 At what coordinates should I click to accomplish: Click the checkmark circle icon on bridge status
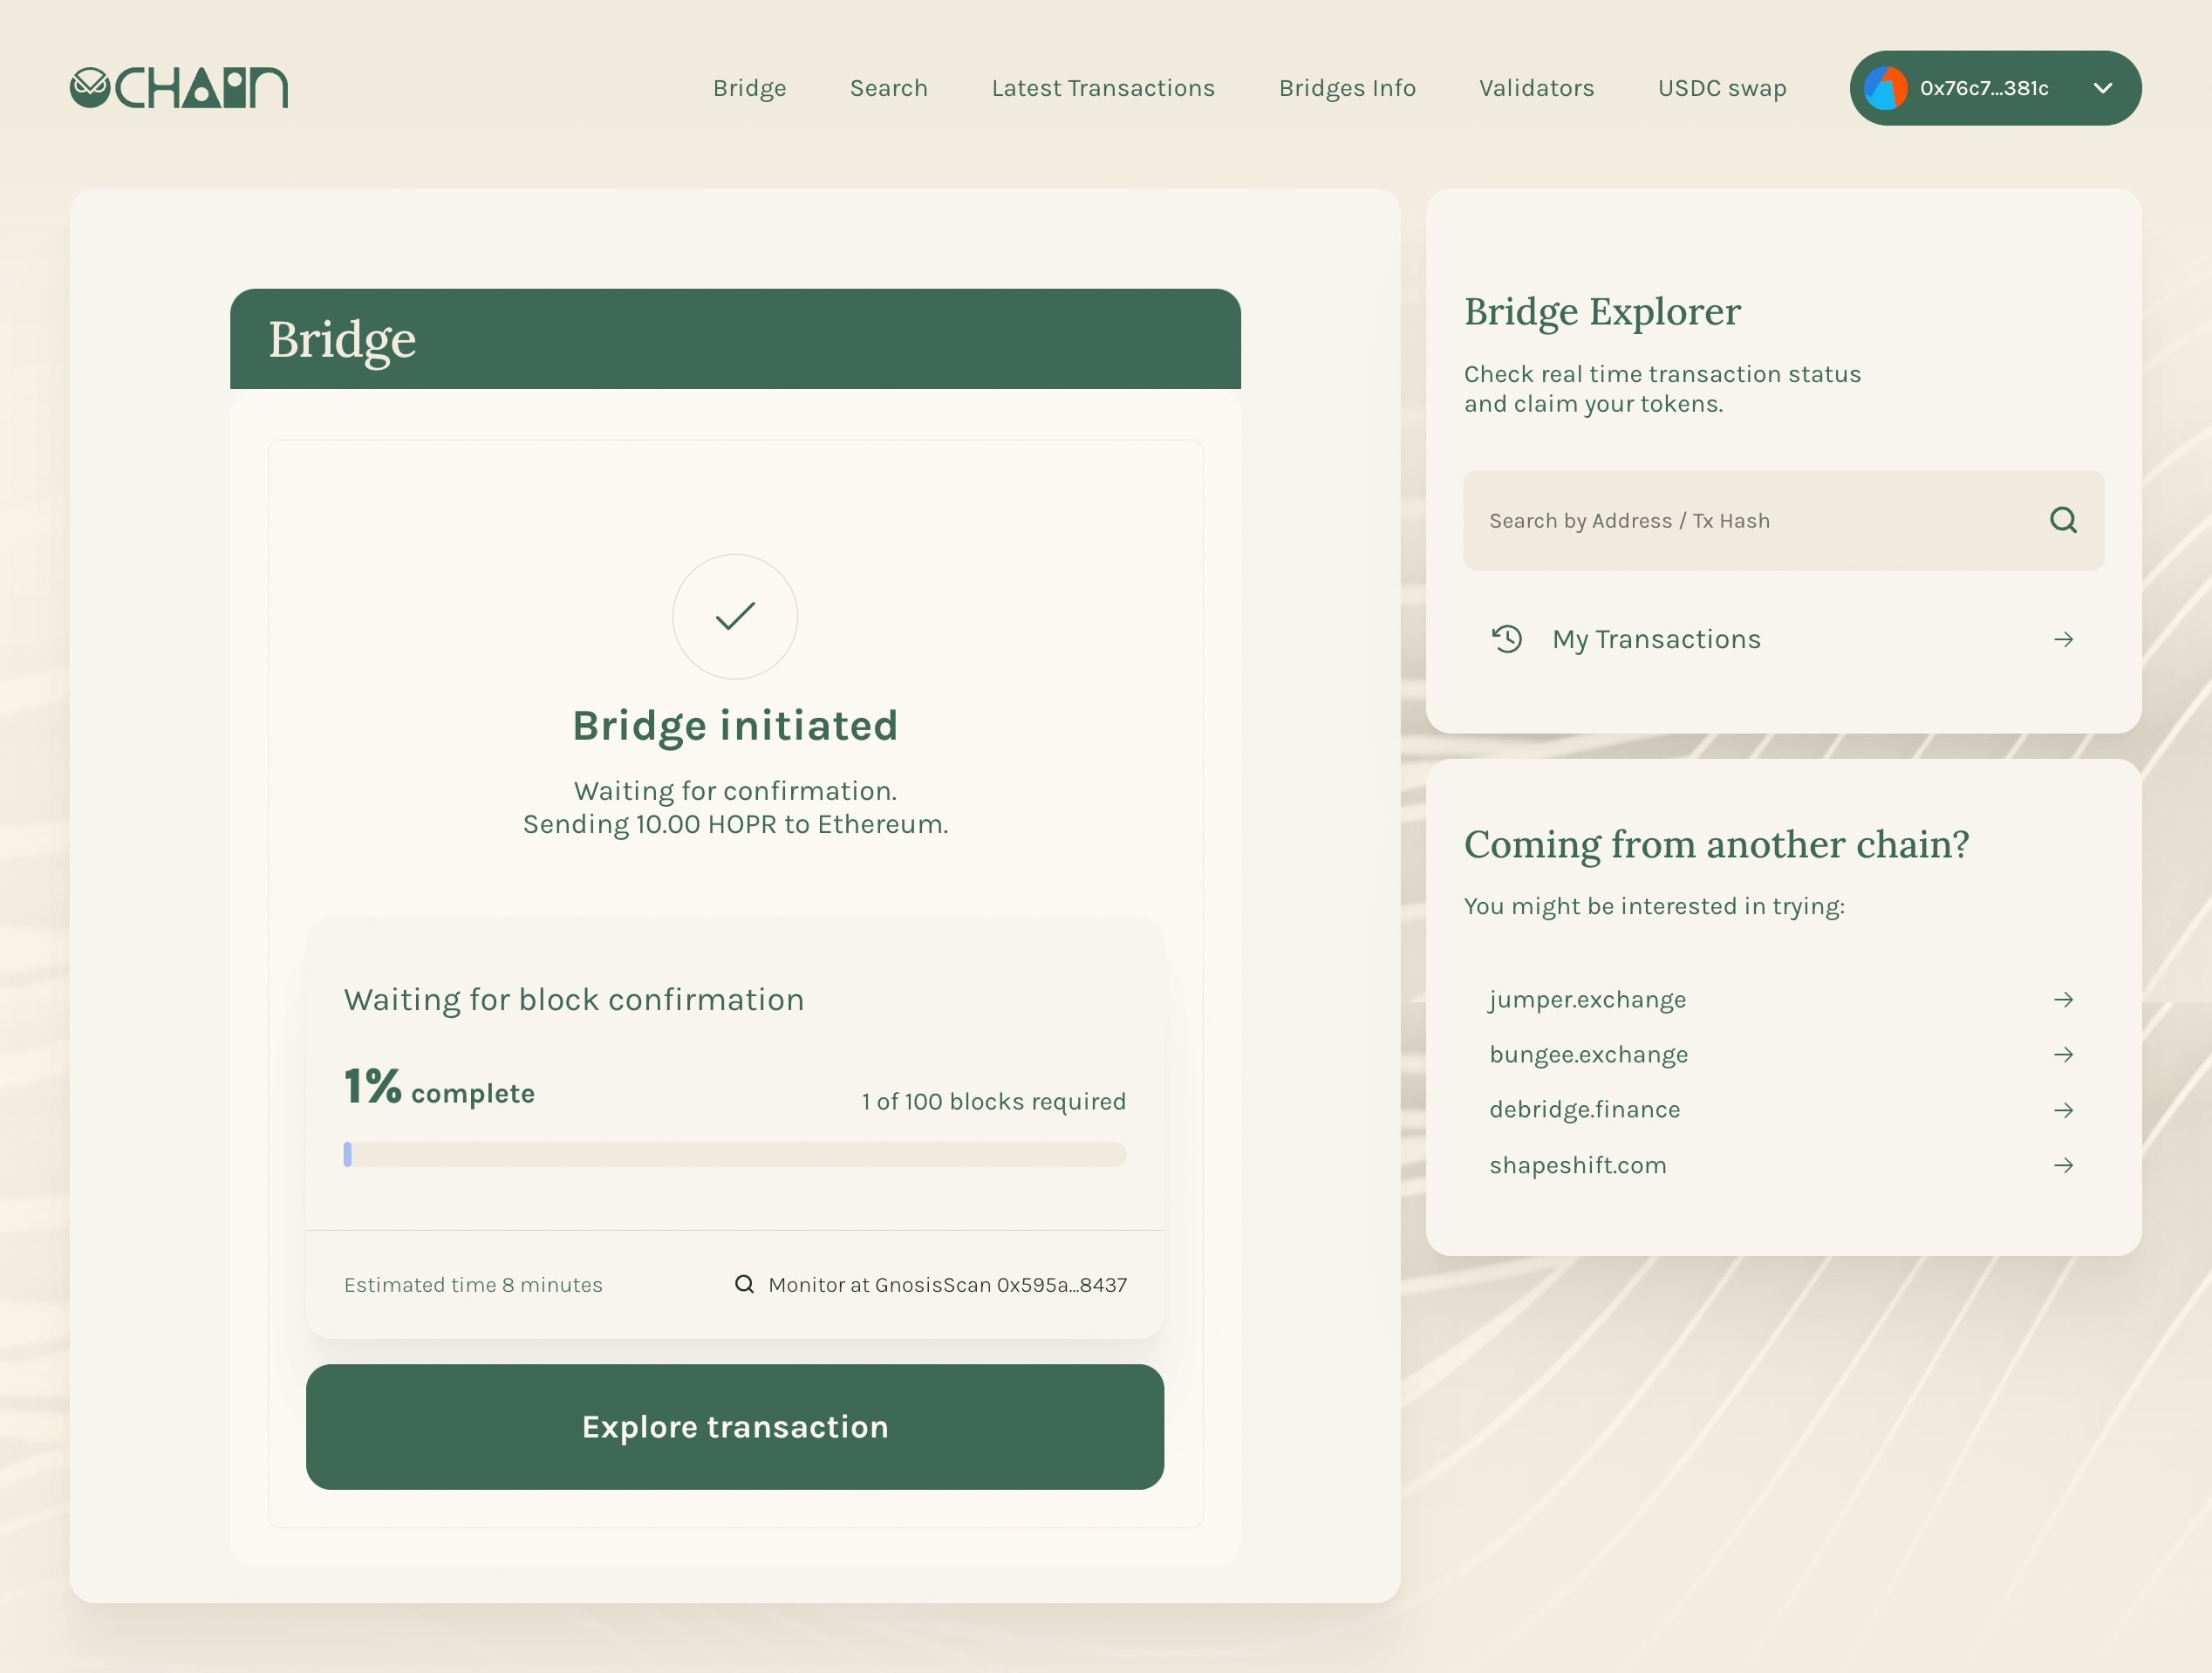click(734, 615)
